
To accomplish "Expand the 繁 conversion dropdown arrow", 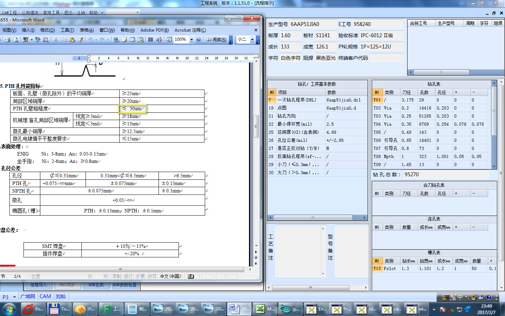I will click(x=32, y=40).
